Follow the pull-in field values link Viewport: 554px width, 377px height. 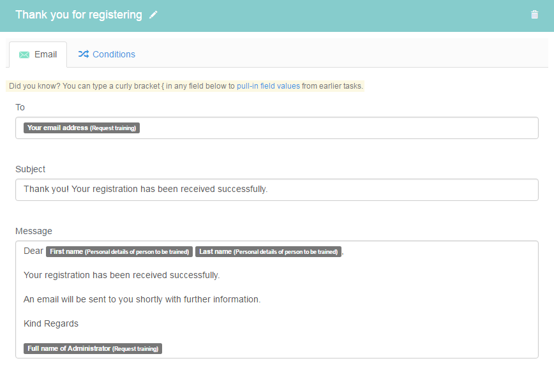point(268,86)
